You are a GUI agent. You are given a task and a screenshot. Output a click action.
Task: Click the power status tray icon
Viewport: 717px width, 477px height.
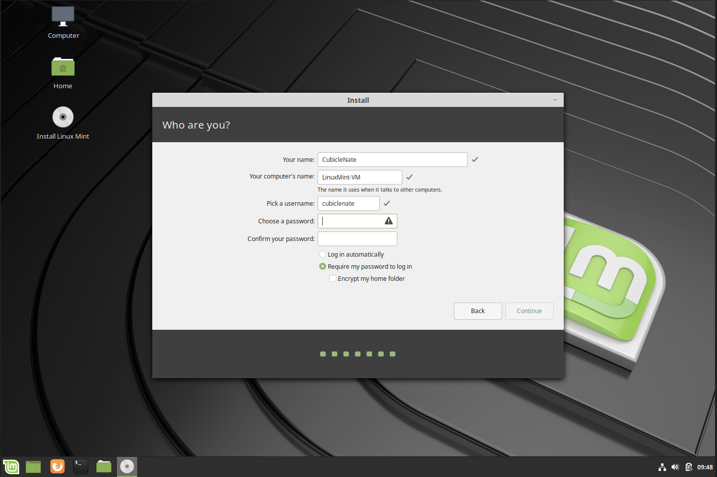coord(688,466)
